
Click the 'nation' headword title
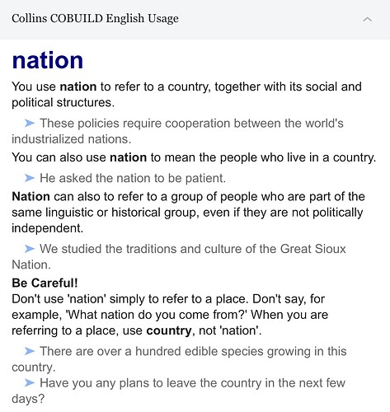pos(48,60)
